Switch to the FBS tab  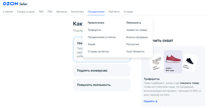click(50, 12)
